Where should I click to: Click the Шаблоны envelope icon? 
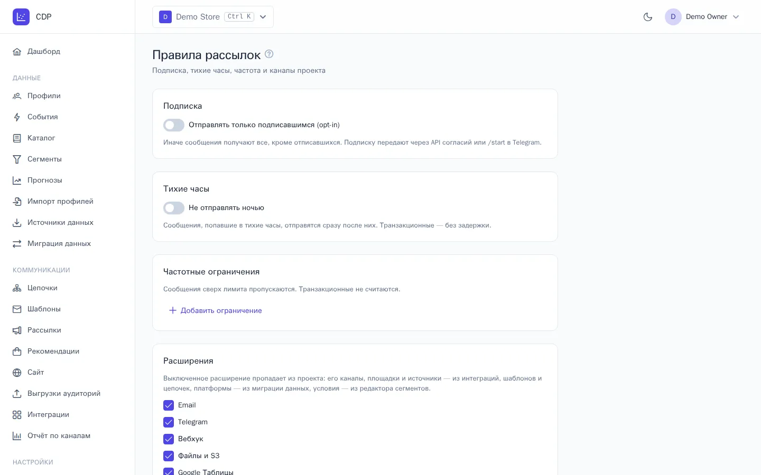pos(17,309)
